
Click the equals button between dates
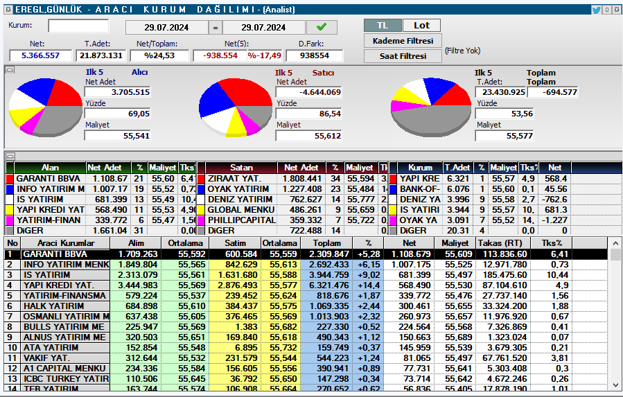(x=216, y=28)
